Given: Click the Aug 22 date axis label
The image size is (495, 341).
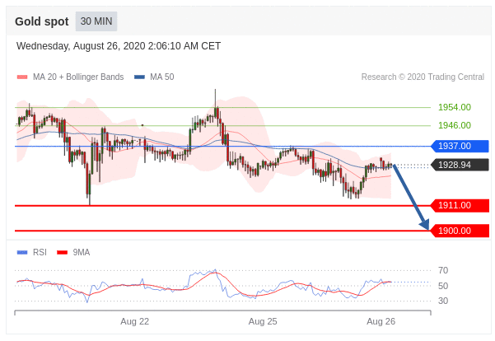Looking at the screenshot, I should point(134,321).
